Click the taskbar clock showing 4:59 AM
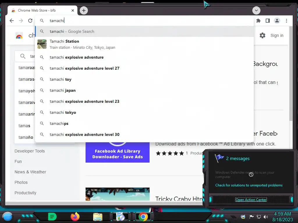Image resolution: width=298 pixels, height=223 pixels. 283,217
